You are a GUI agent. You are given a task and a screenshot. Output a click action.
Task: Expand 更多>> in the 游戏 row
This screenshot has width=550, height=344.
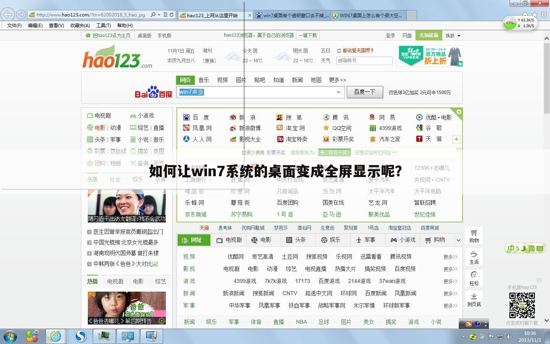(450, 281)
